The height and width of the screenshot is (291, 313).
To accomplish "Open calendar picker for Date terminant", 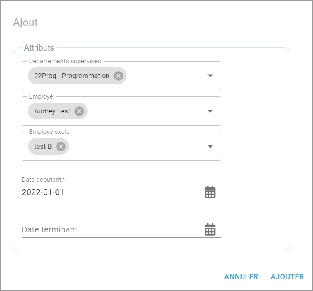I will (x=210, y=229).
